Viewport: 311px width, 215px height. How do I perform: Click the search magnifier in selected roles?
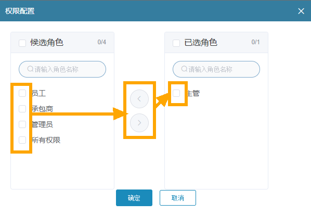(x=184, y=69)
